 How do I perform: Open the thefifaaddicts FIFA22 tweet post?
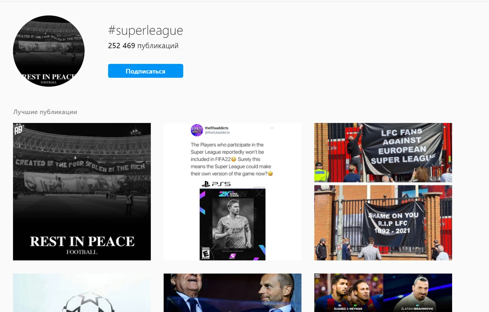232,191
